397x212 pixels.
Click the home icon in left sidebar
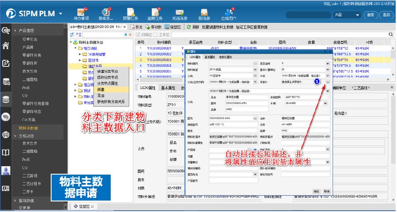coord(6,46)
